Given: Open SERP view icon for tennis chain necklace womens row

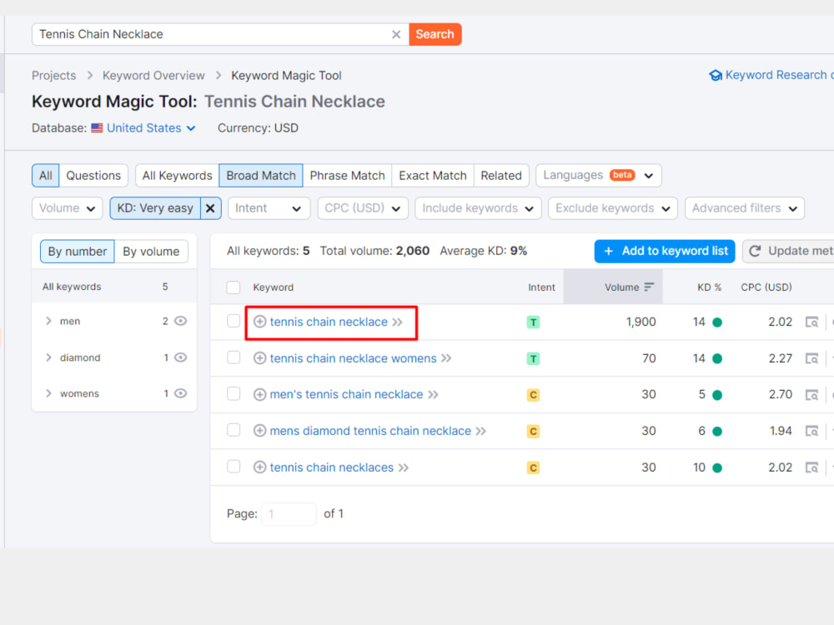Looking at the screenshot, I should [811, 358].
